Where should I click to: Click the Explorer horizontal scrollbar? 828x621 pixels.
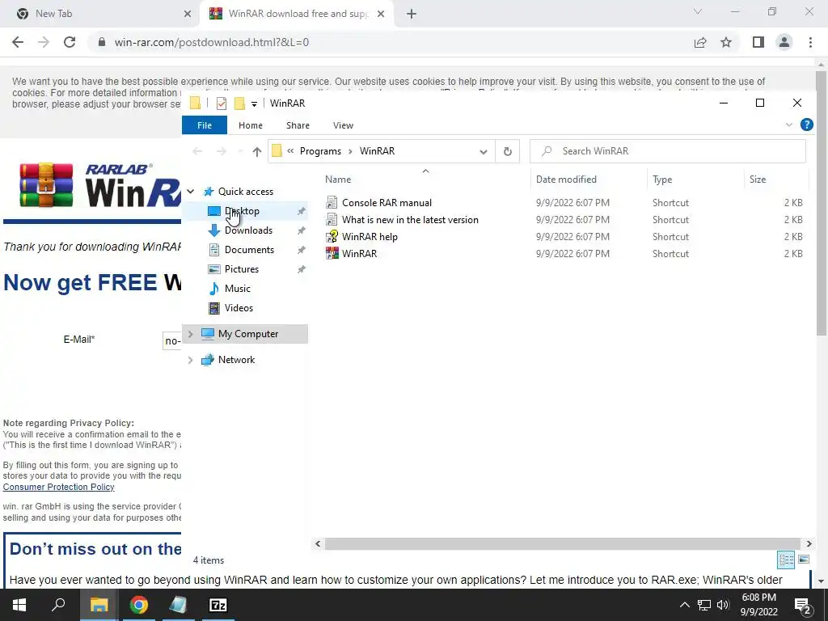[x=564, y=543]
